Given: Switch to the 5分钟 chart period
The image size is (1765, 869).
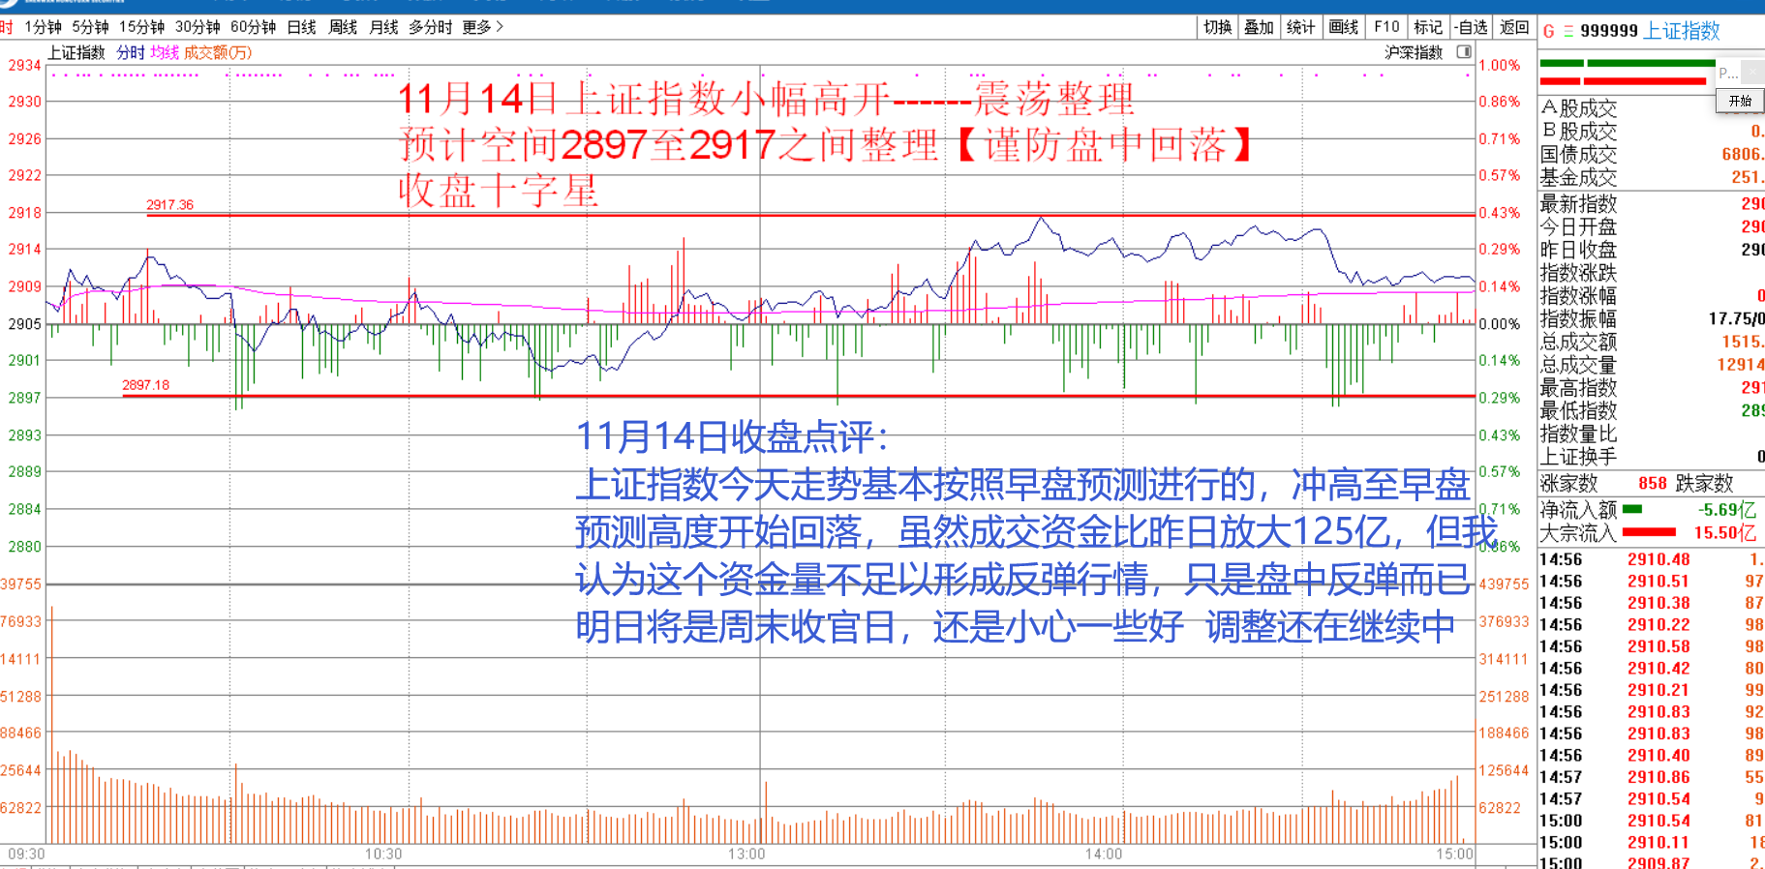Looking at the screenshot, I should pos(91,27).
